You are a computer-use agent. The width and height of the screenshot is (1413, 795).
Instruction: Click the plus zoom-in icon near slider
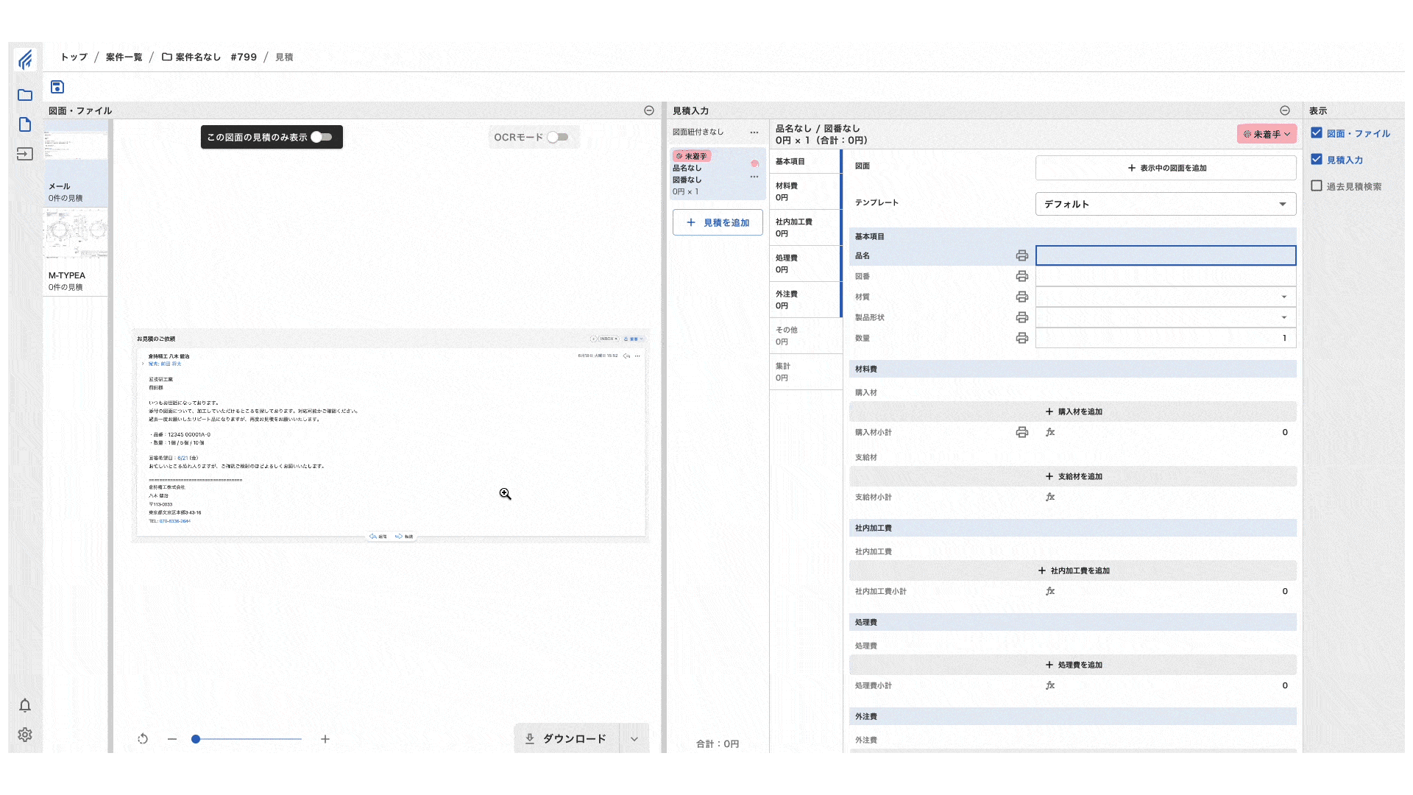325,739
